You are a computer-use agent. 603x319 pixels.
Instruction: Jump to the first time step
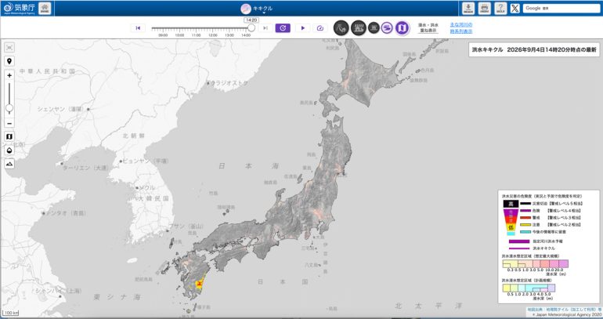pos(138,28)
